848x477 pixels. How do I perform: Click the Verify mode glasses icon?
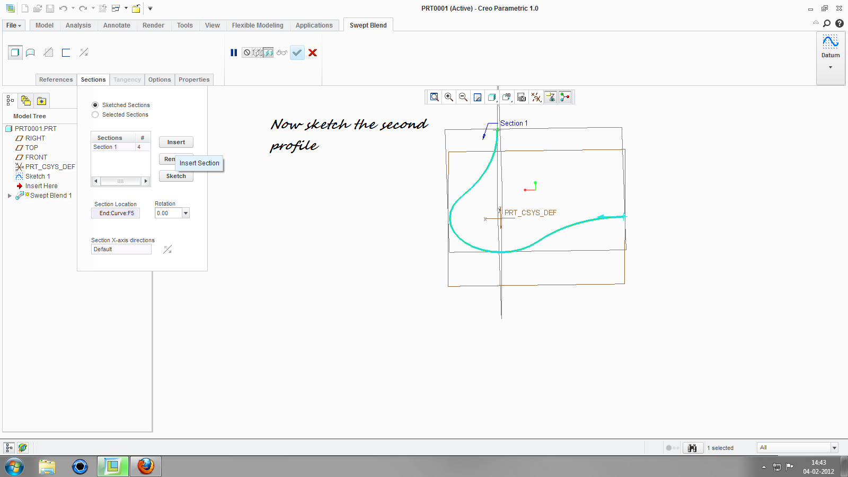click(x=282, y=52)
